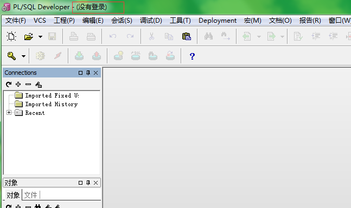Open the 工具(T) menu
Screen dimensions: 351x208
pos(180,21)
